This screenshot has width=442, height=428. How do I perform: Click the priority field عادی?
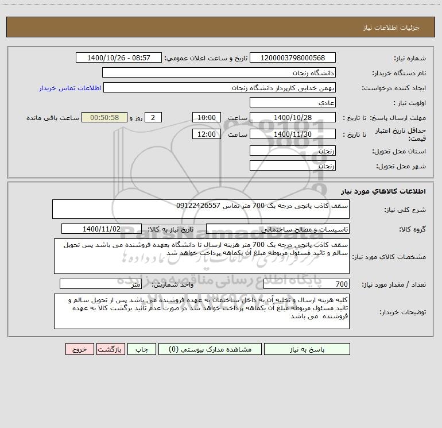[x=293, y=103]
